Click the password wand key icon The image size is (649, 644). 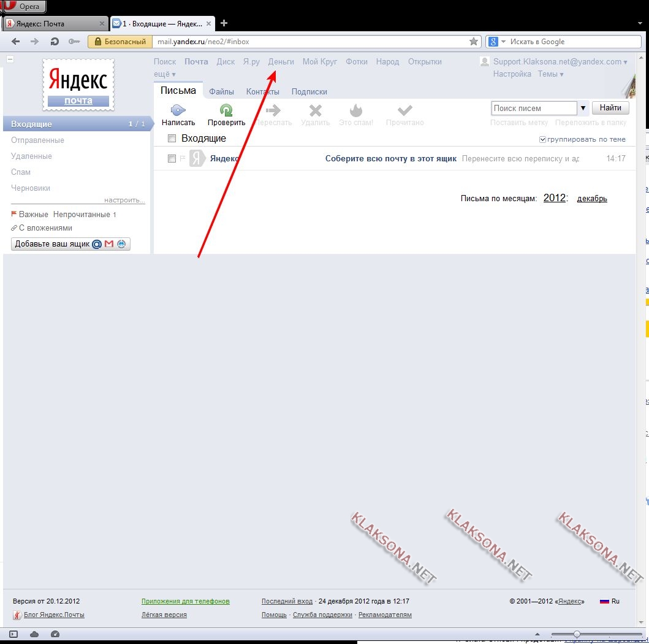click(74, 42)
